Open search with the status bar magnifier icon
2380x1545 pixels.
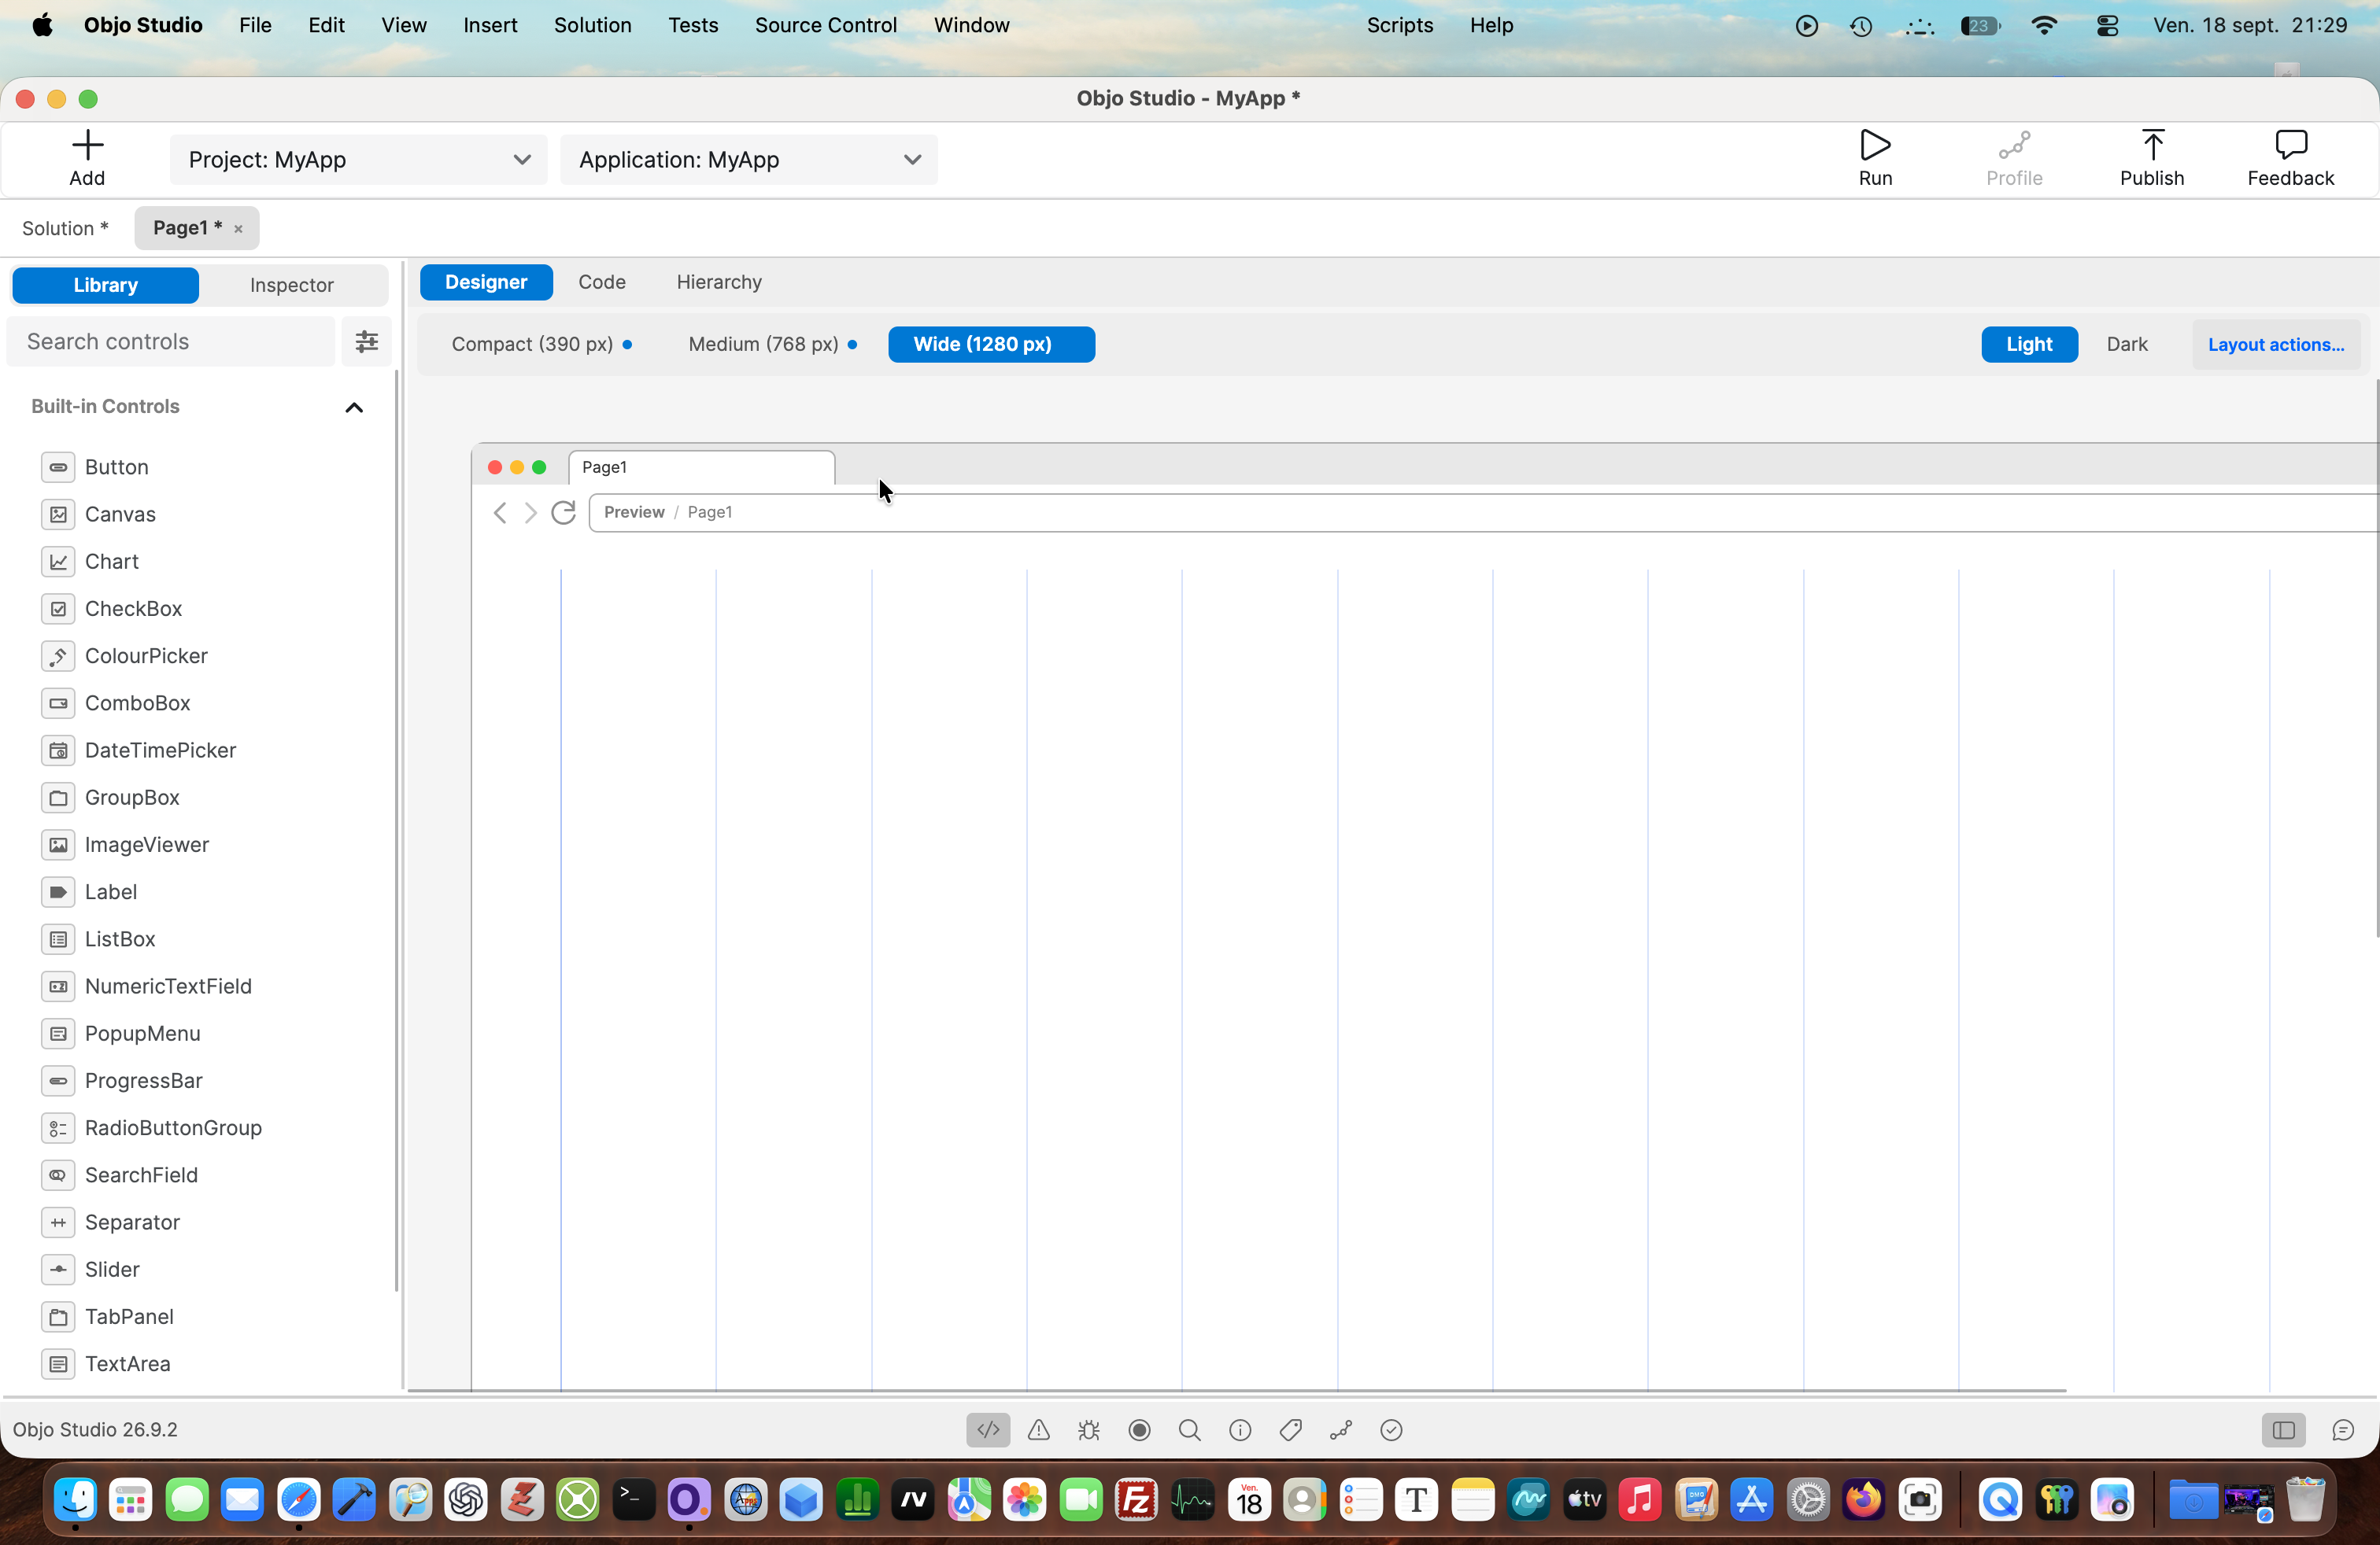pos(1189,1429)
